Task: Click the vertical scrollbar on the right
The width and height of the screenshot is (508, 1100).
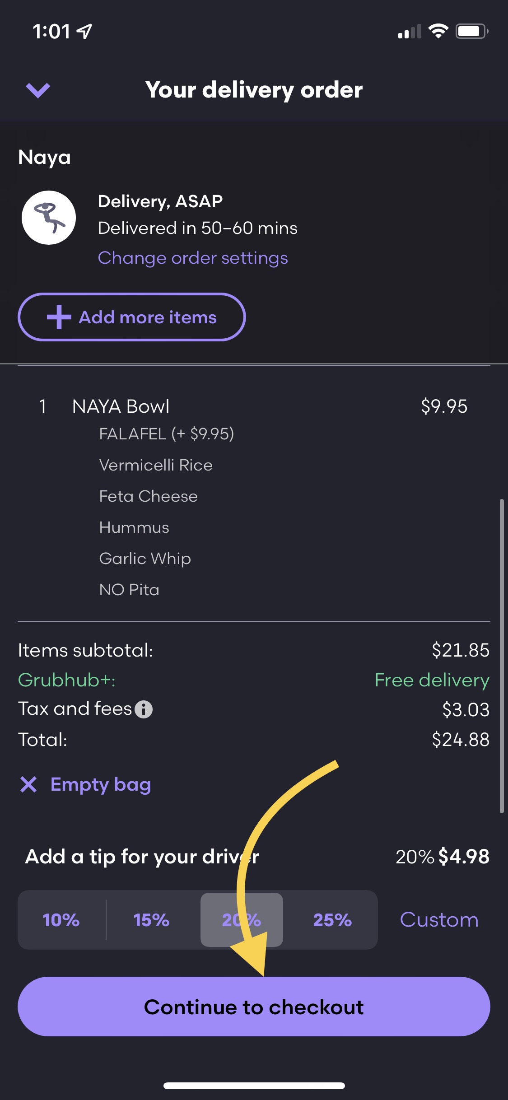Action: (502, 655)
